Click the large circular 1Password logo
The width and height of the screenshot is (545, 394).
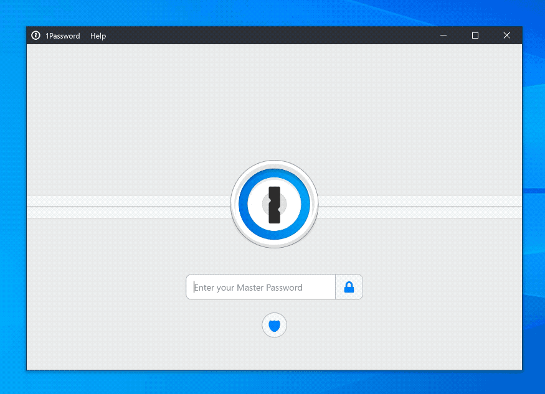coord(274,204)
